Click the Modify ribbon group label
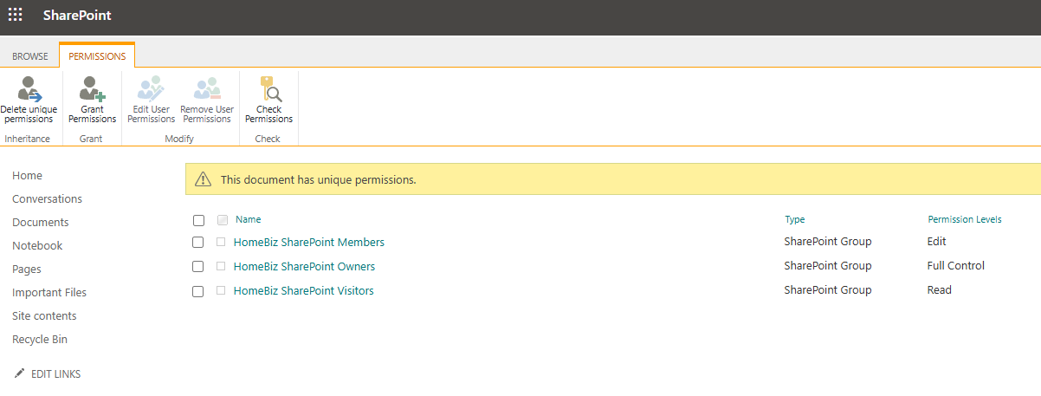Viewport: 1041px width, 396px height. pyautogui.click(x=179, y=139)
